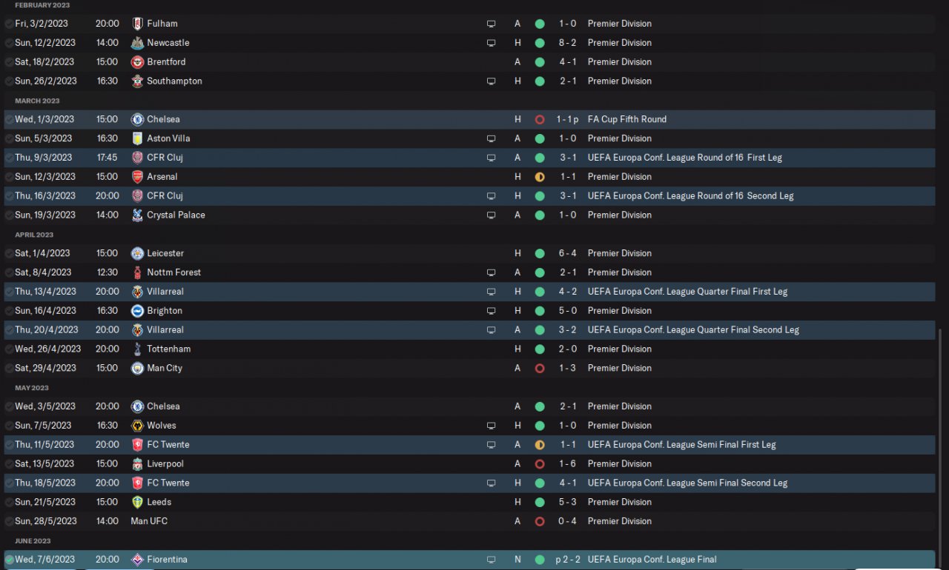This screenshot has height=570, width=949.
Task: Click the red loss indicator on the Liverpool row
Action: (540, 464)
